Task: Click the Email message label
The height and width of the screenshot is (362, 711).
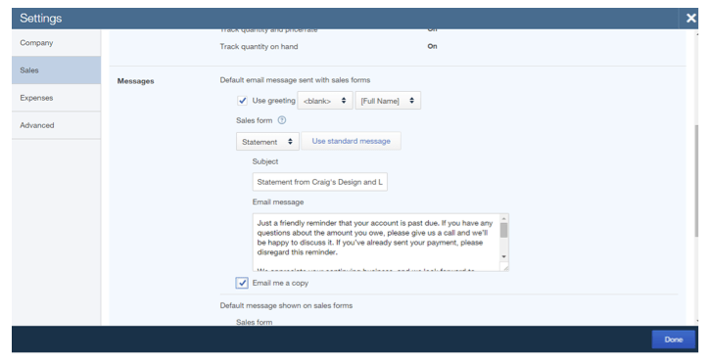Action: (278, 203)
